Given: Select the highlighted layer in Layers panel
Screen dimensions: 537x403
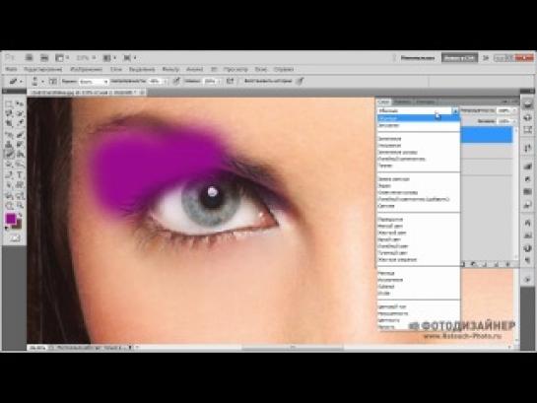Looking at the screenshot, I should 487,135.
